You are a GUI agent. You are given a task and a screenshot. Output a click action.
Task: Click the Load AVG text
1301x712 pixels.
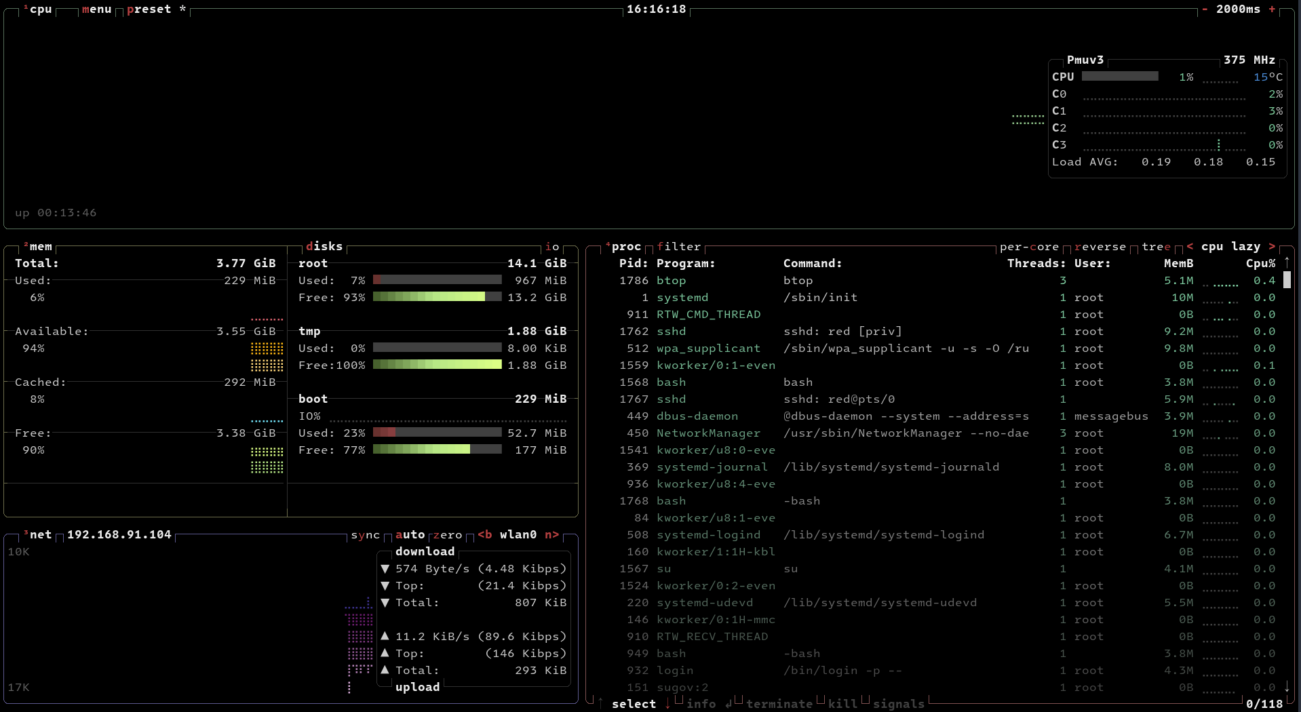point(1085,162)
